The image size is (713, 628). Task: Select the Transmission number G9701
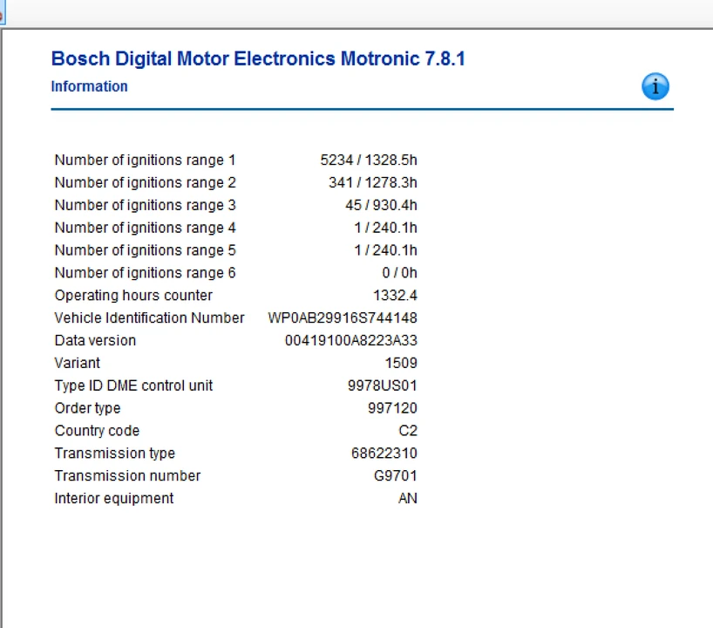tap(396, 475)
